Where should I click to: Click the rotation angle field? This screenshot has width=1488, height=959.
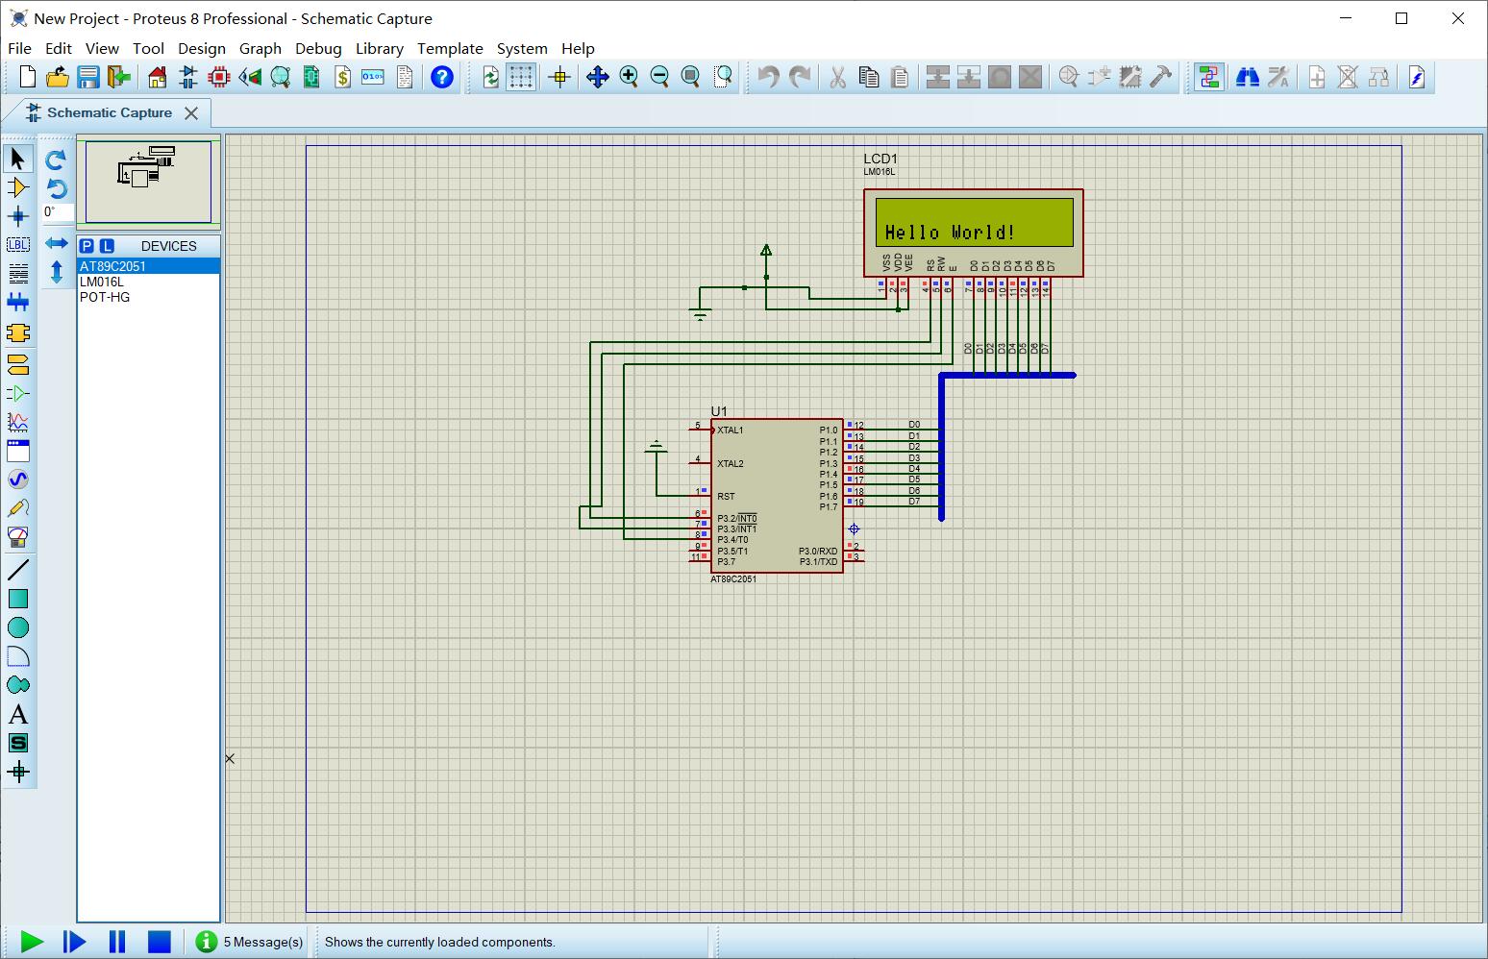(56, 212)
